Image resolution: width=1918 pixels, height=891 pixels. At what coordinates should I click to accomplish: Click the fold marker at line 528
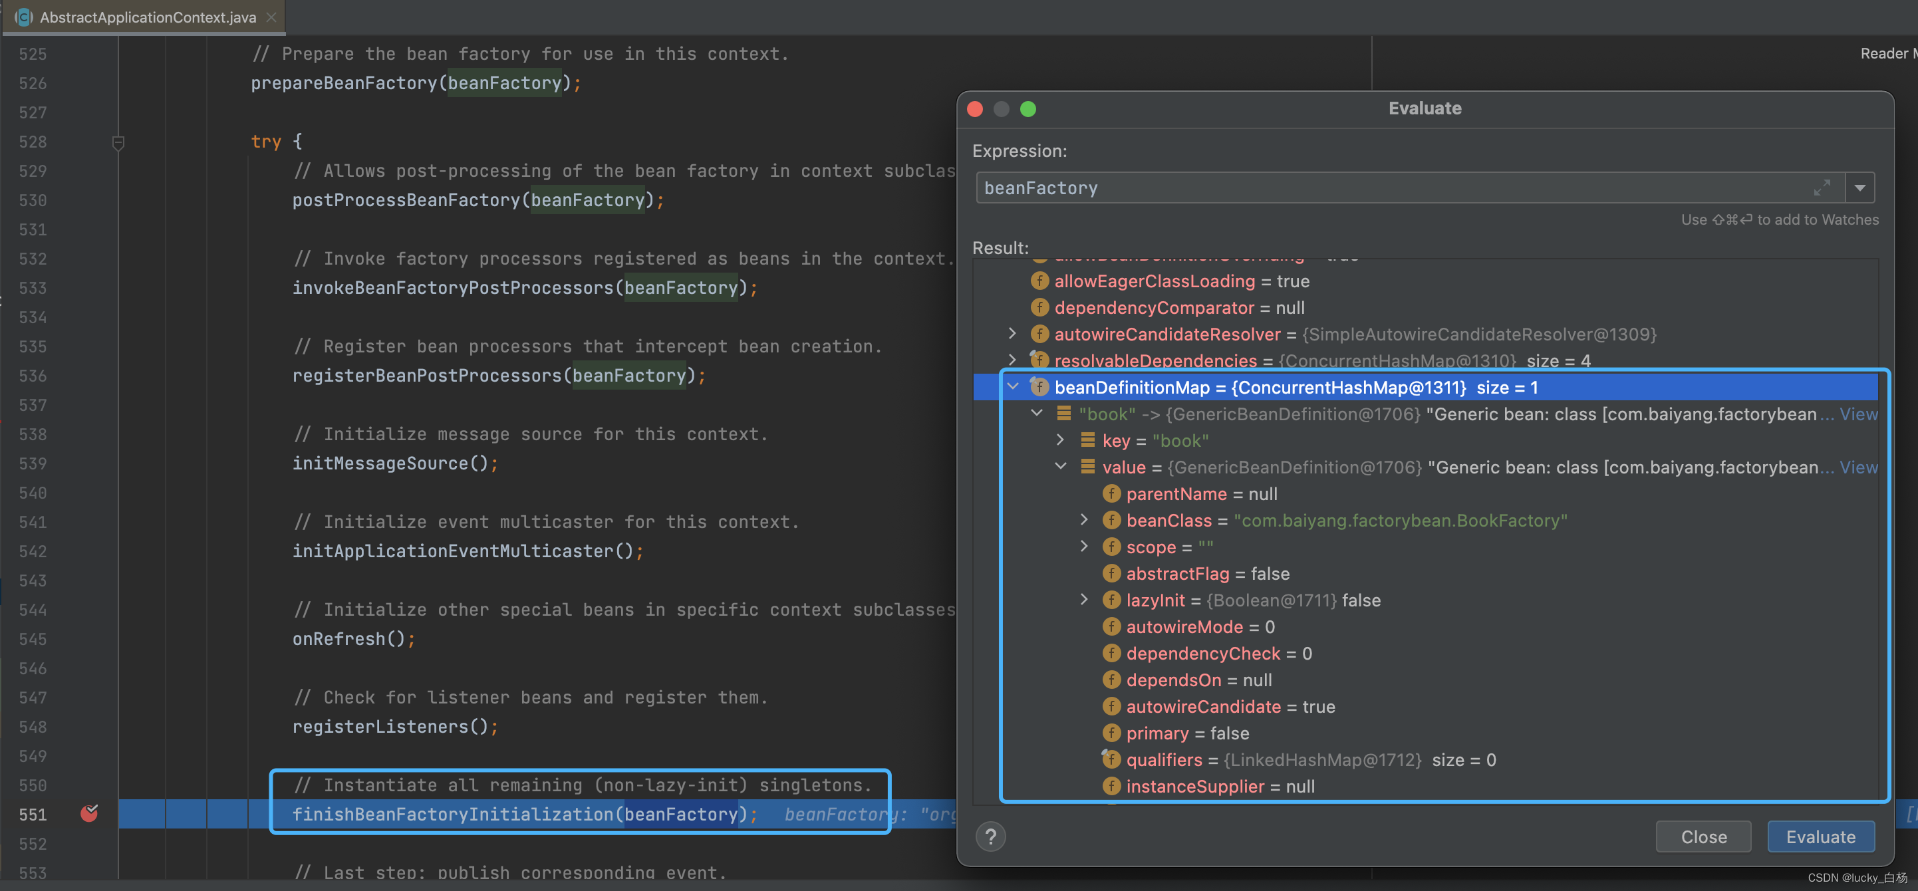point(118,142)
